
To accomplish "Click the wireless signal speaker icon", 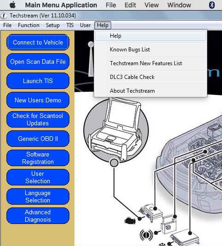I will tap(146, 235).
